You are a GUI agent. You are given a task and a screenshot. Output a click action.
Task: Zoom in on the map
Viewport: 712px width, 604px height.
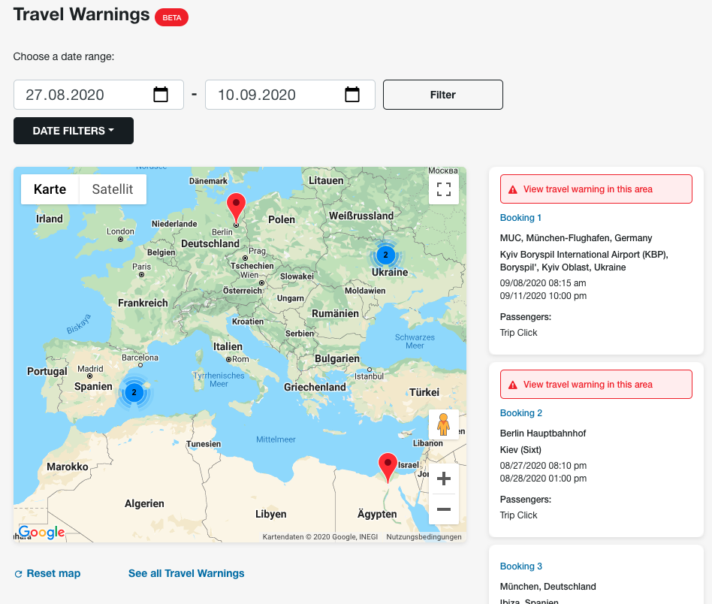point(444,479)
